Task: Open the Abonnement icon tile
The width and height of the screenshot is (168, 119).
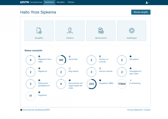Action: 101,31
